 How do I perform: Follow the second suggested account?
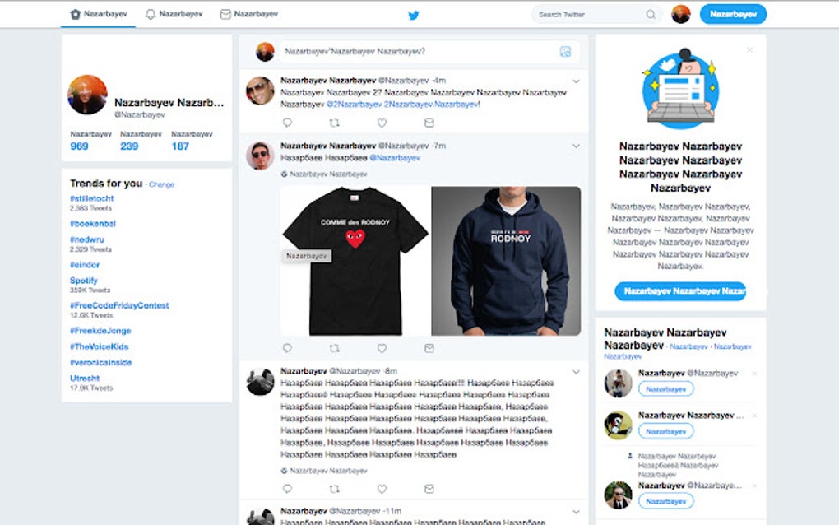click(666, 431)
